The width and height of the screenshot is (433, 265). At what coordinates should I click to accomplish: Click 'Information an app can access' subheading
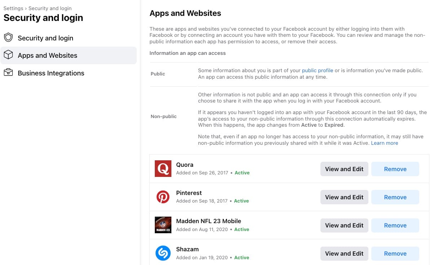(188, 53)
